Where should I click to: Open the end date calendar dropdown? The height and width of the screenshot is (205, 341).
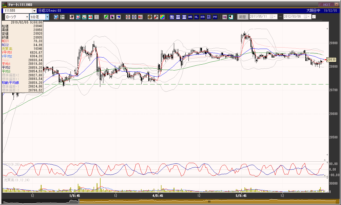pos(307,17)
